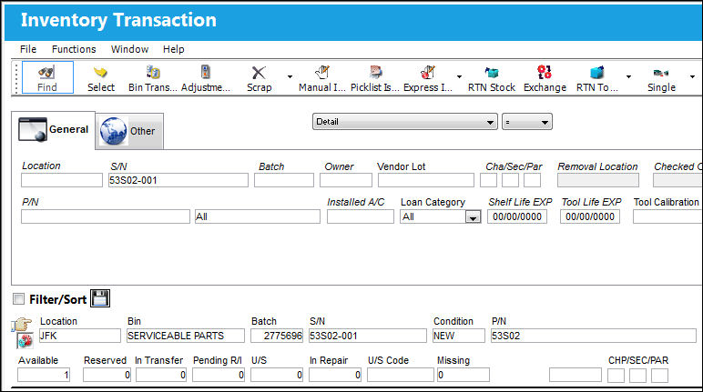The image size is (703, 392).
Task: Click the Available quantity field
Action: [44, 375]
